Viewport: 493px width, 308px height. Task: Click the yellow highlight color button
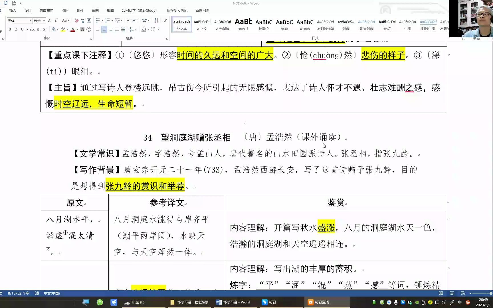(x=63, y=29)
